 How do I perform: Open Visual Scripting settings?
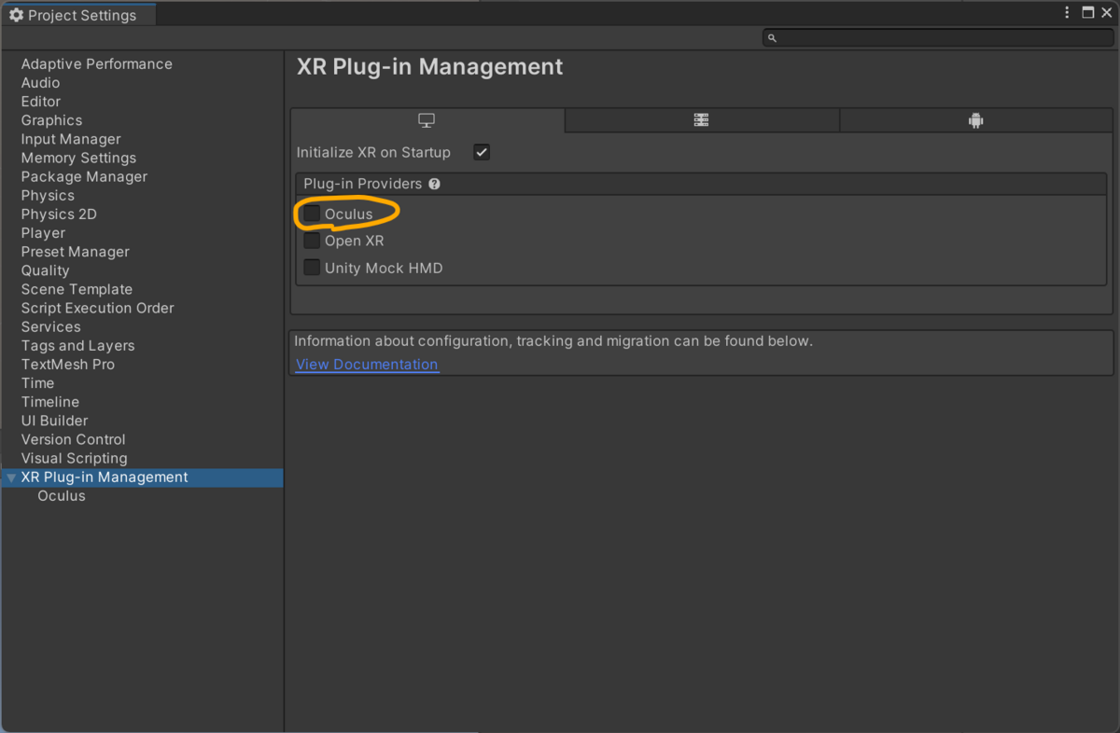click(74, 458)
